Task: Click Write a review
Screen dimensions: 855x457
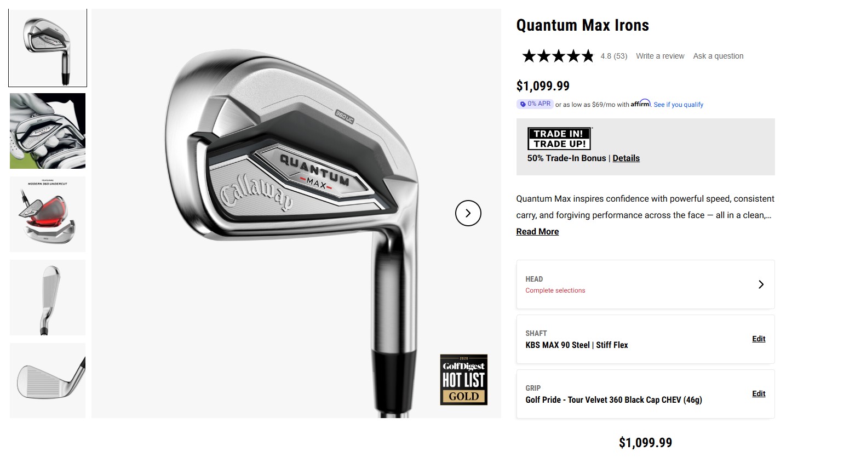Action: tap(660, 56)
